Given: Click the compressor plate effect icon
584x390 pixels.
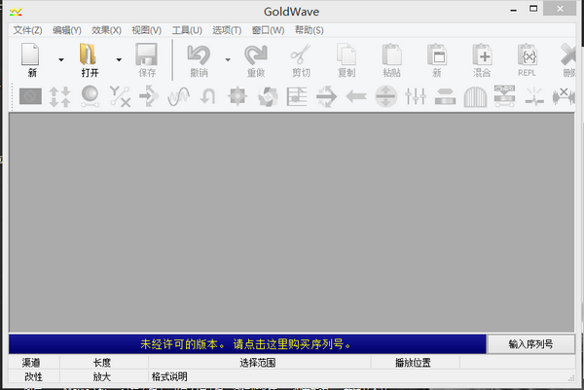Looking at the screenshot, I should 446,96.
